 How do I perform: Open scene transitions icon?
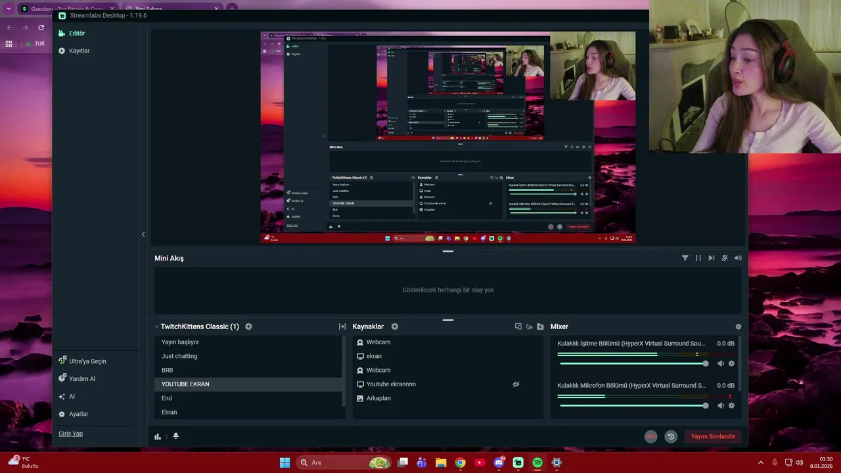(x=342, y=327)
